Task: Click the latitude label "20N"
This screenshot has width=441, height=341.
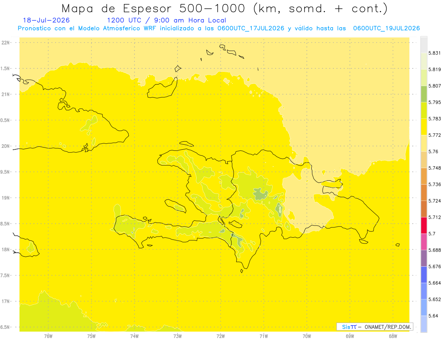Action: click(x=6, y=146)
